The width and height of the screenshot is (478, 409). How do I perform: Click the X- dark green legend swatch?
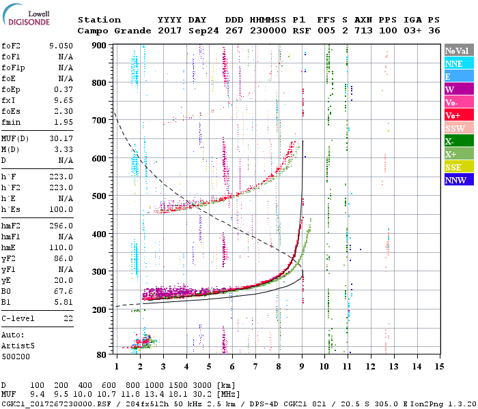459,141
